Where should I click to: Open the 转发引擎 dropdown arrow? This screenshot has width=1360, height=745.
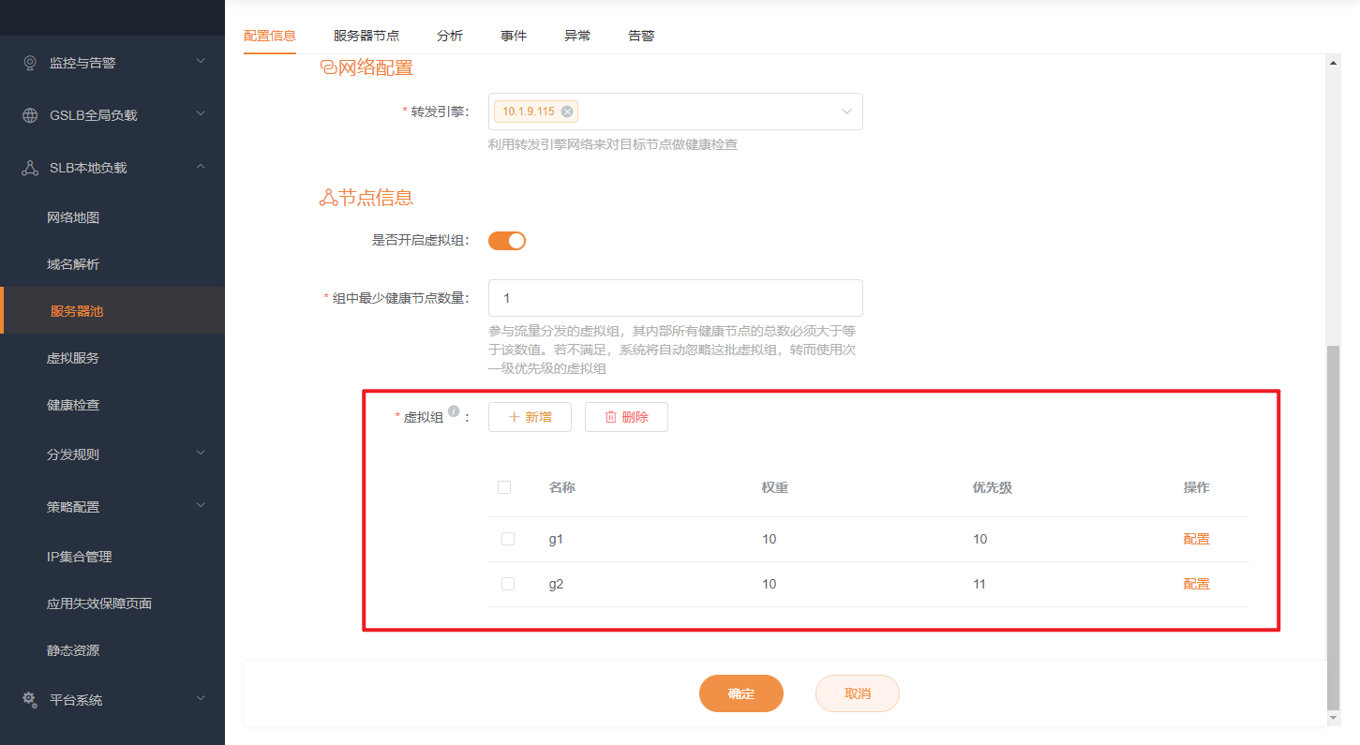tap(846, 112)
